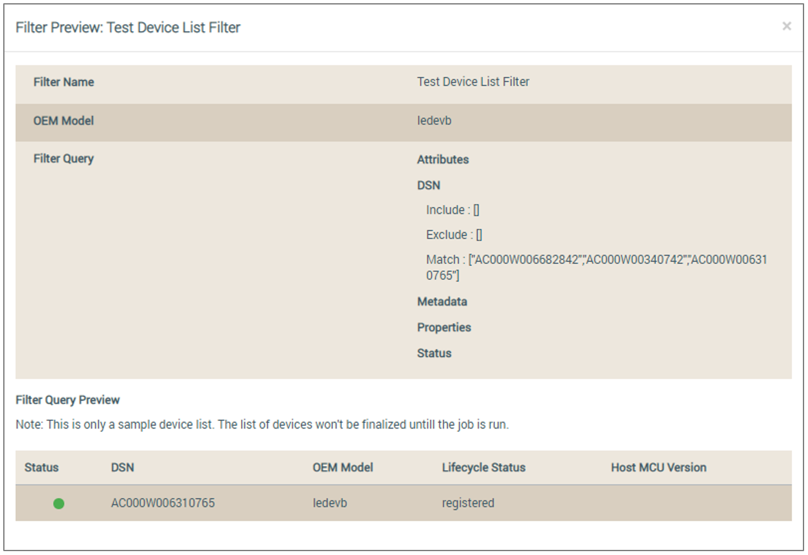The height and width of the screenshot is (555, 808).
Task: Click the registered lifecycle status cell
Action: [x=468, y=503]
